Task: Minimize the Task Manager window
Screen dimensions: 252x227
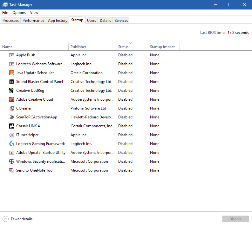Action: click(215, 5)
